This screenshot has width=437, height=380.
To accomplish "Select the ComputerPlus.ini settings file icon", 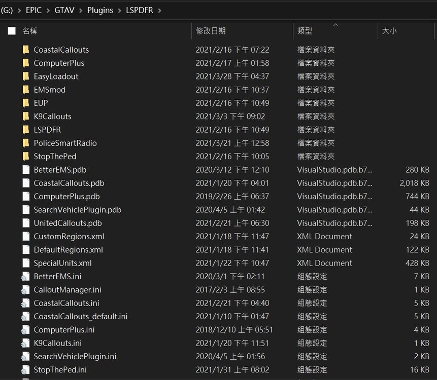I will click(26, 330).
